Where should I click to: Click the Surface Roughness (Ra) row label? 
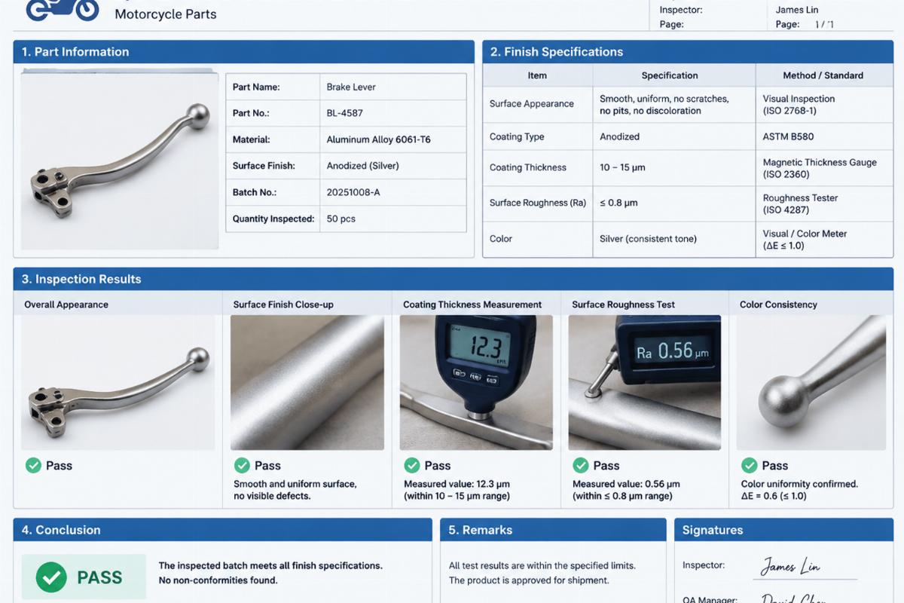[x=538, y=203]
